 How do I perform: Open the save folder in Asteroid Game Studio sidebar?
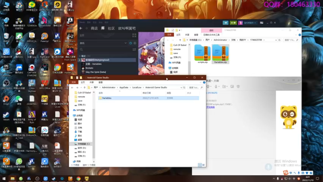tap(80, 101)
